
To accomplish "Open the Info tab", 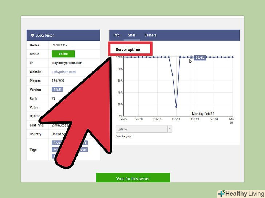I will click(x=116, y=35).
